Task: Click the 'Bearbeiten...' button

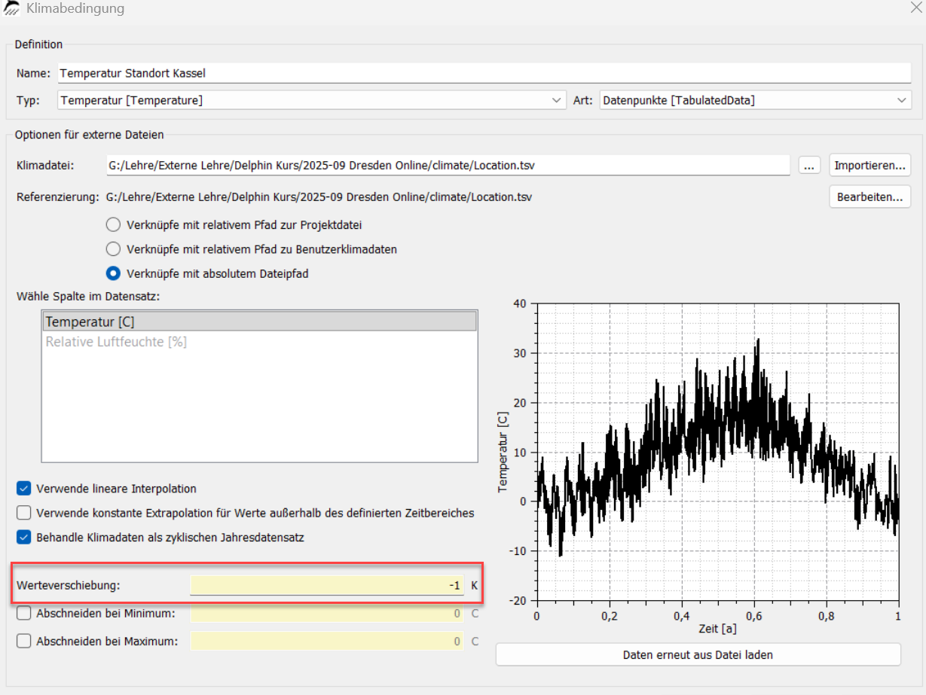Action: tap(870, 197)
